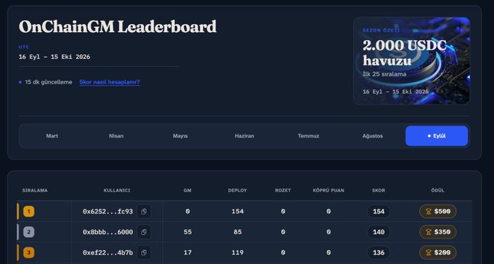Click the SKOR column header
The image size is (494, 264).
378,191
